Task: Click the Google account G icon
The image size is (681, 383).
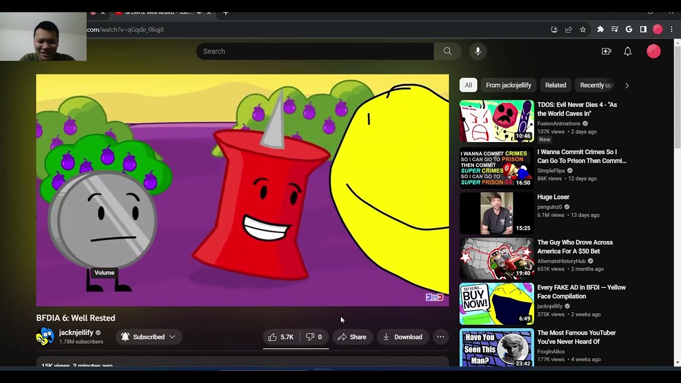Action: click(629, 30)
